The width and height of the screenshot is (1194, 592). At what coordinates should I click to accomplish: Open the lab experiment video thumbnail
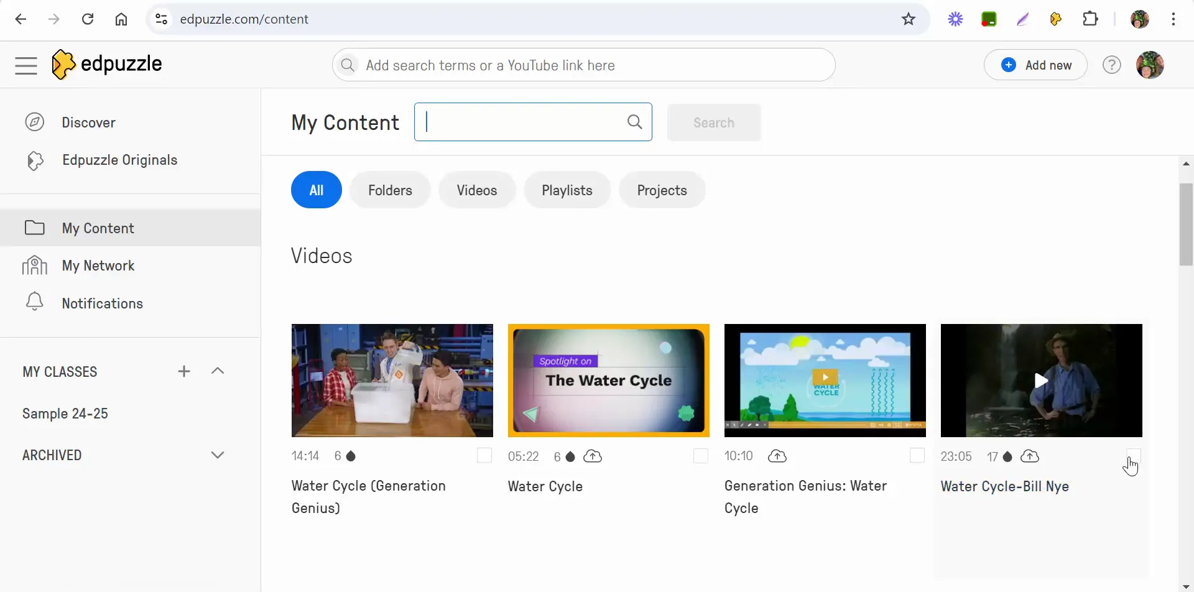click(x=392, y=380)
